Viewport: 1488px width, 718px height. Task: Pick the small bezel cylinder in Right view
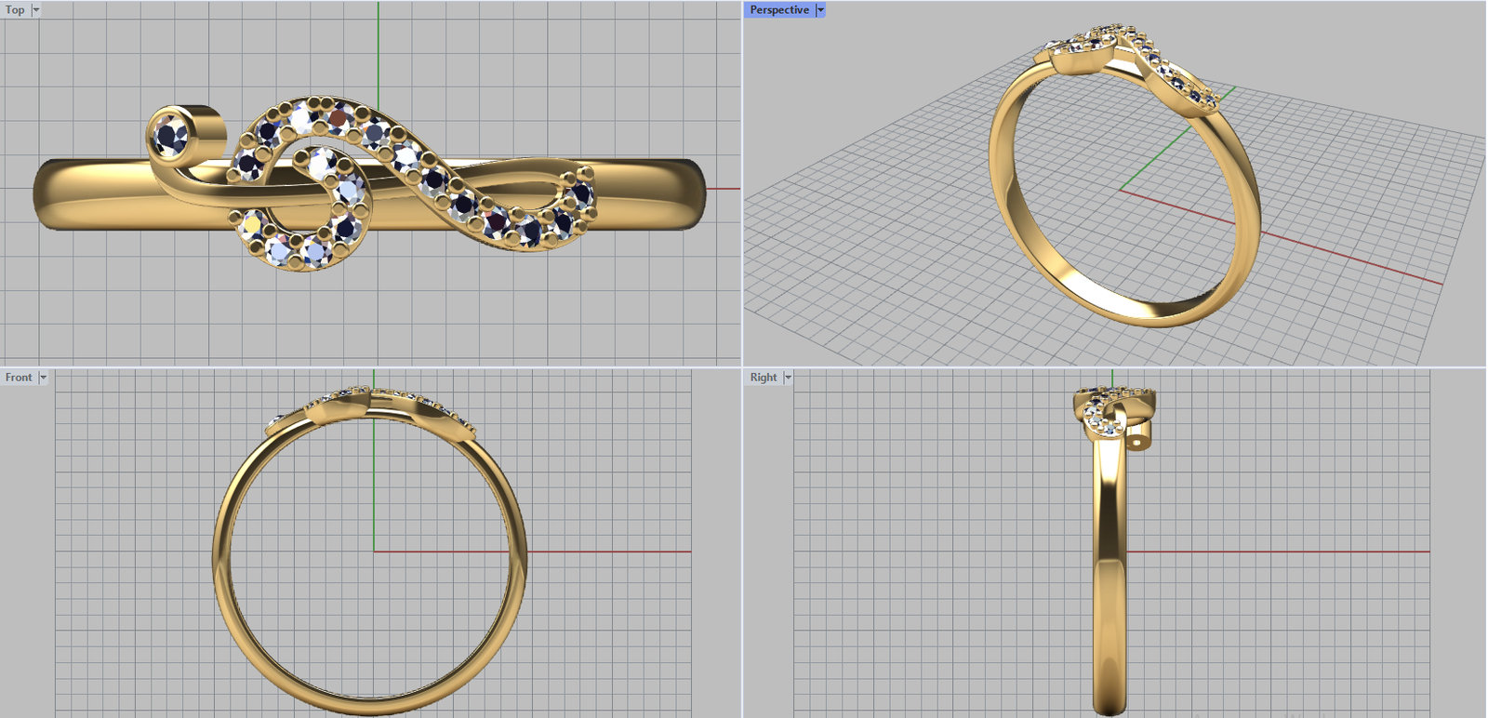click(x=1139, y=437)
